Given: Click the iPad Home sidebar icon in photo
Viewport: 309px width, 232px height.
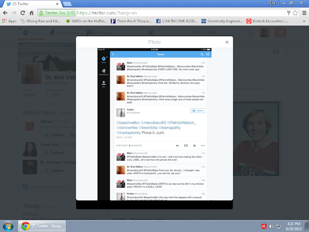Looking at the screenshot, I should [104, 59].
